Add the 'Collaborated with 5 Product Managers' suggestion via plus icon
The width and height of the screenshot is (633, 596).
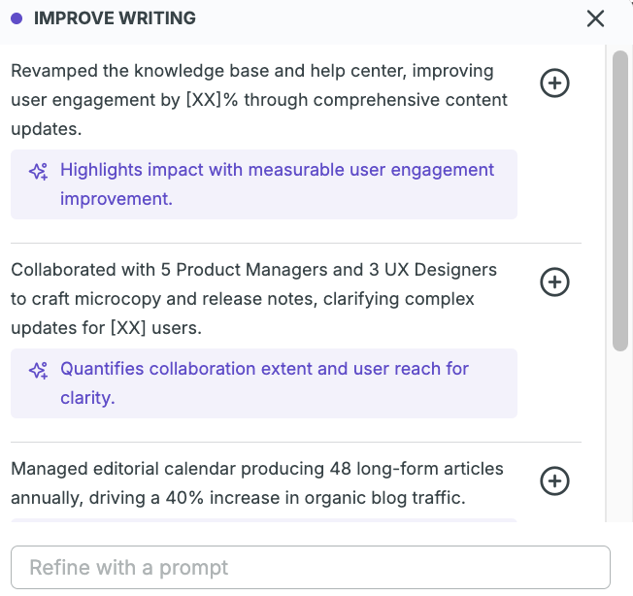click(554, 281)
